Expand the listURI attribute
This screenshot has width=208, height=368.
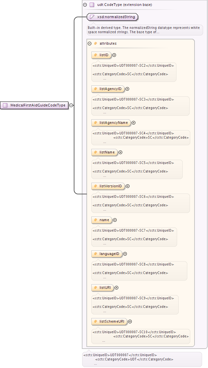[x=116, y=287]
